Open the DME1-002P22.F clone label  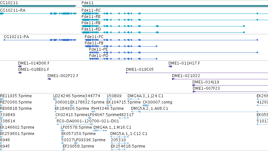[x=63, y=76]
